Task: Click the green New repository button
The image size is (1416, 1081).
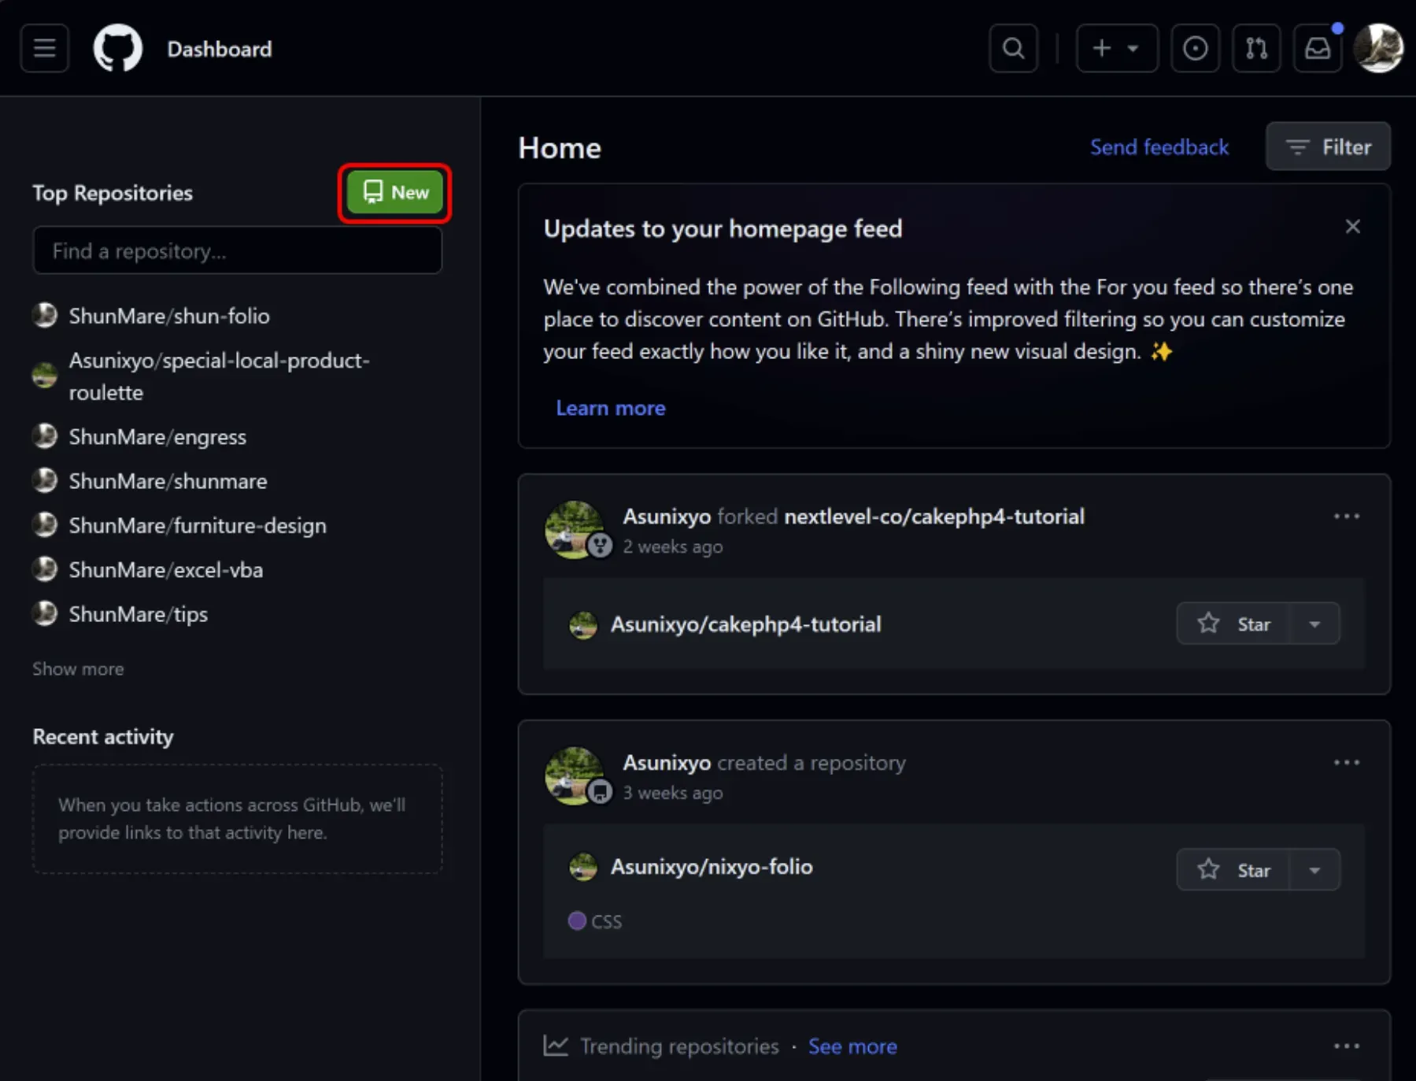Action: [394, 192]
